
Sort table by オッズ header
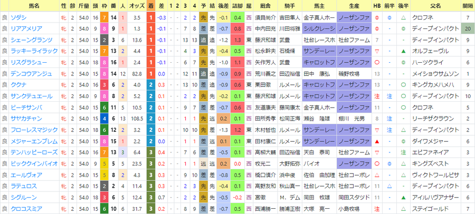pos(137,6)
